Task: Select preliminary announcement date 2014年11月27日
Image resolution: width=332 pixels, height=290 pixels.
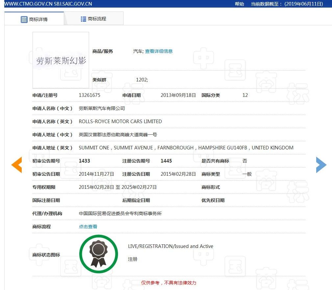Action: click(96, 174)
